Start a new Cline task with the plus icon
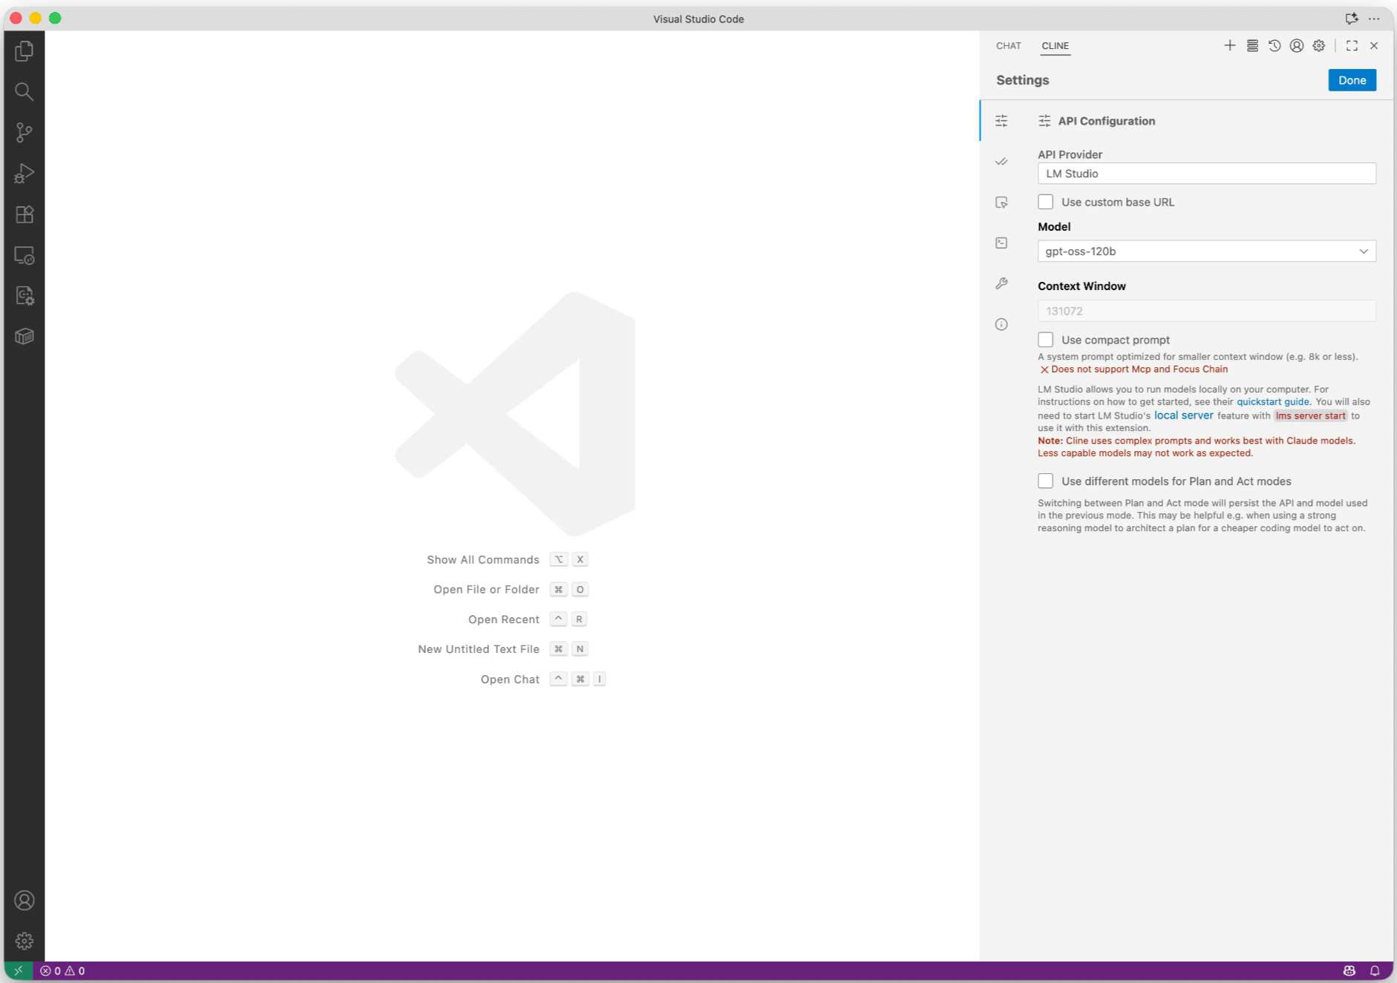This screenshot has width=1397, height=983. pos(1229,45)
